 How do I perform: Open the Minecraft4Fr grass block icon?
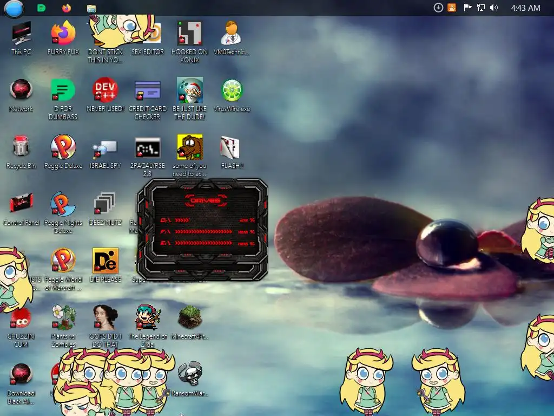pos(190,322)
